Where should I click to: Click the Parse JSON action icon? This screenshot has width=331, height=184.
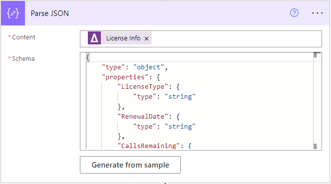point(13,13)
